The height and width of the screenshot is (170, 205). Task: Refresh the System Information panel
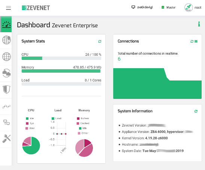196,111
